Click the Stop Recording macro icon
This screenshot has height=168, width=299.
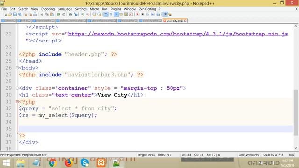point(142,14)
